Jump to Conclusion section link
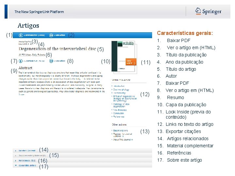235x176 pixels. (118, 113)
